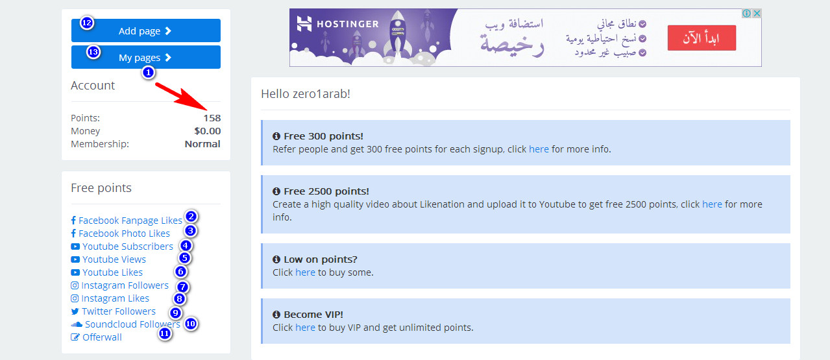
Task: Click the ad info icon
Action: pyautogui.click(x=747, y=14)
